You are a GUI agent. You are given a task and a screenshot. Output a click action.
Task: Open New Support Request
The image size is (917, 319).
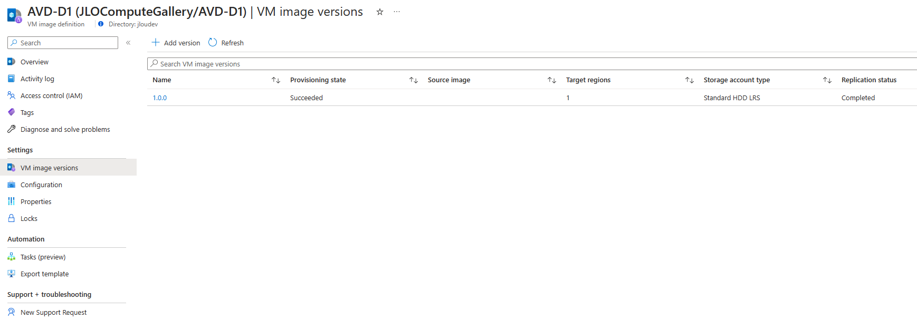pyautogui.click(x=54, y=312)
